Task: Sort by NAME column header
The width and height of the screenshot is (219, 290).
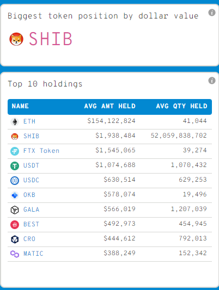Action: pos(20,106)
